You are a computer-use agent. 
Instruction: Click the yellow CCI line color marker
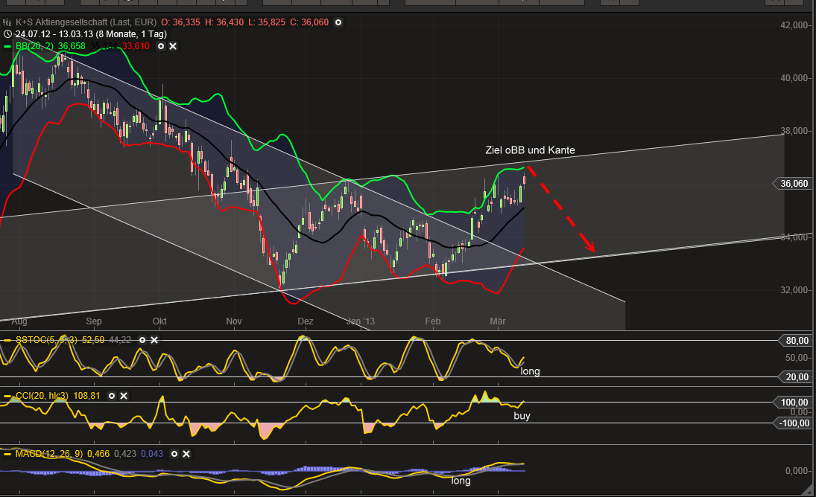coord(7,396)
